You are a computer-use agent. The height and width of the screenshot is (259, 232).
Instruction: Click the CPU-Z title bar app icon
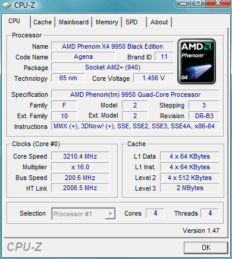pyautogui.click(x=7, y=5)
